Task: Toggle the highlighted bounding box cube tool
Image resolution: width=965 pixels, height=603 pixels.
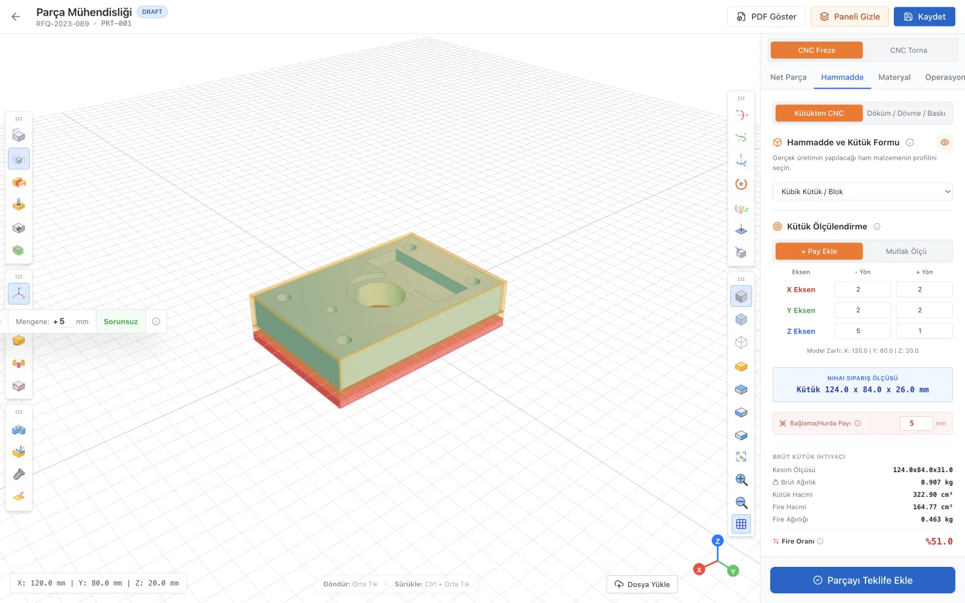Action: coord(19,159)
